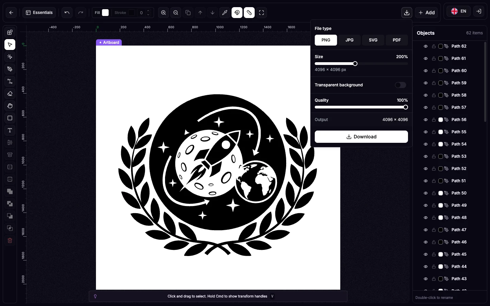
Task: Increase stroke width with up stepper
Action: [148, 11]
